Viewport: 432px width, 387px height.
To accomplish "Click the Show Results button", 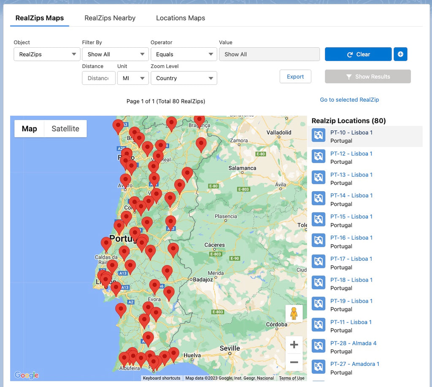I will click(x=367, y=77).
